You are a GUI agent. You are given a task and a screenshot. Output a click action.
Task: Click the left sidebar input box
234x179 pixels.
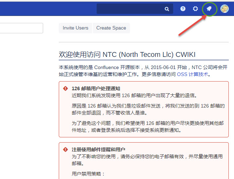coord(21,28)
